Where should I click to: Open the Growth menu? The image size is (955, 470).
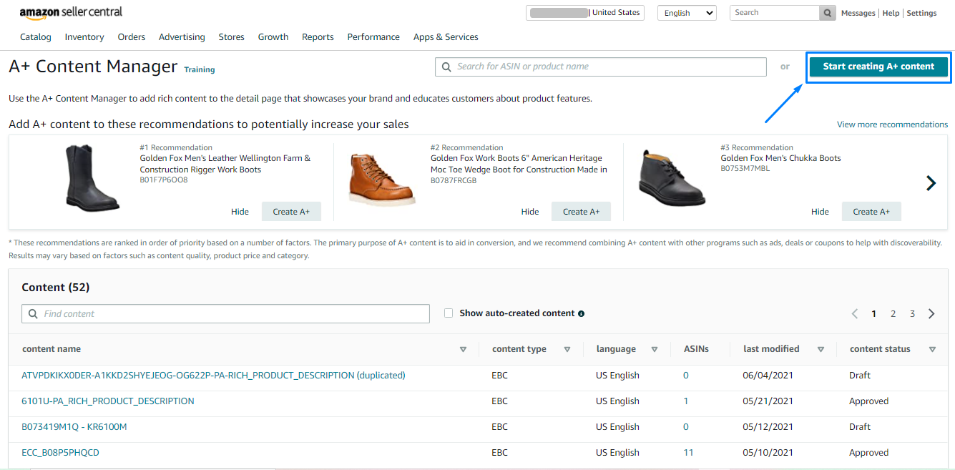coord(273,37)
